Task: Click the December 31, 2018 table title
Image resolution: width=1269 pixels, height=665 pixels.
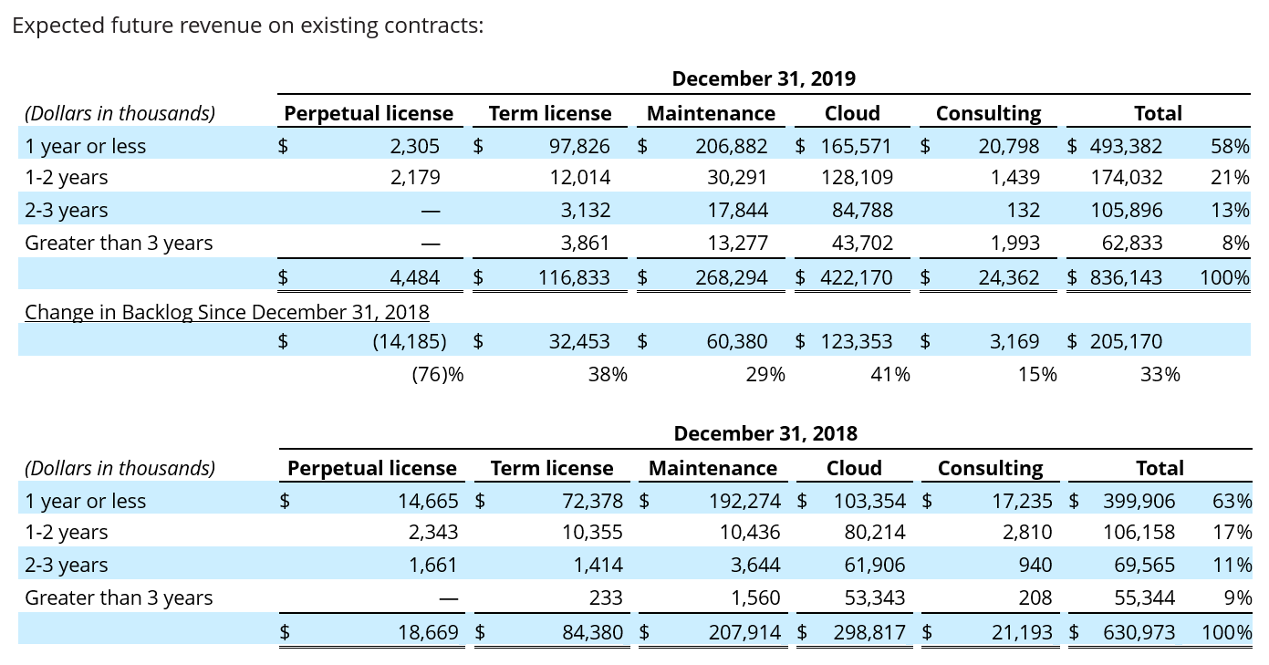Action: (765, 433)
